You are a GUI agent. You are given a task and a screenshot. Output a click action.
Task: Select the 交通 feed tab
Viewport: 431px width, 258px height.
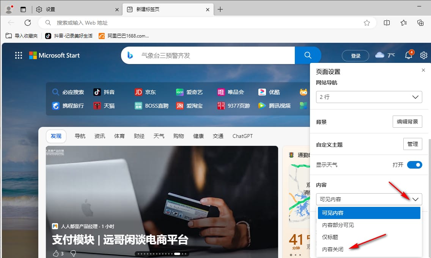click(x=218, y=136)
